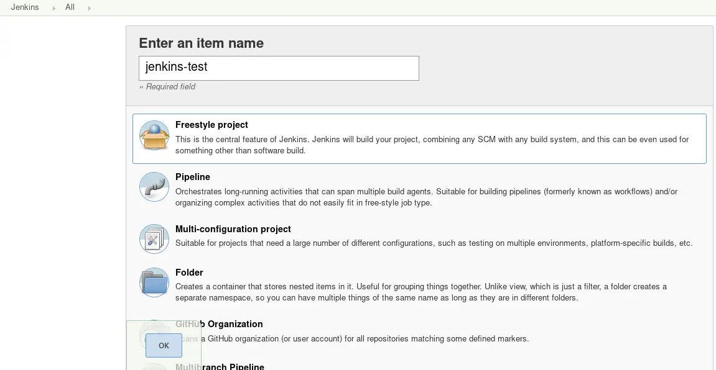Expand the Jenkins breadcrumb dropdown arrow
The width and height of the screenshot is (716, 370).
coord(54,8)
